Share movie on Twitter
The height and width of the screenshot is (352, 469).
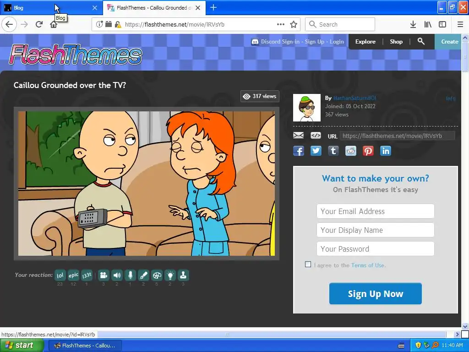316,151
